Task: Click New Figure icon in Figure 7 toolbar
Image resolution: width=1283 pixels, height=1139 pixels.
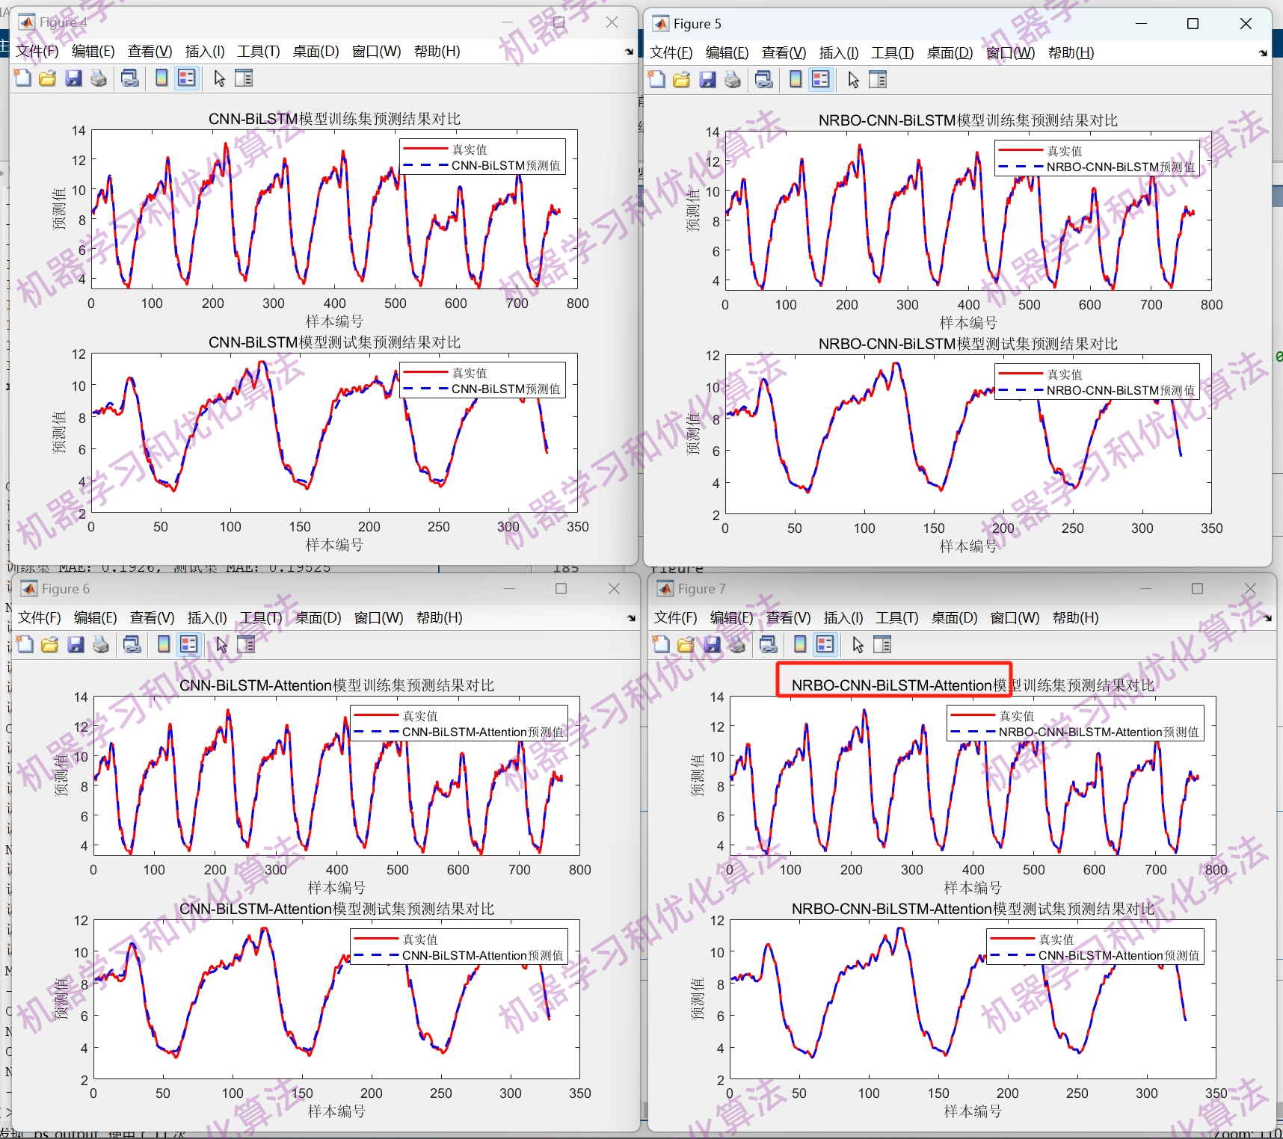Action: tap(662, 644)
